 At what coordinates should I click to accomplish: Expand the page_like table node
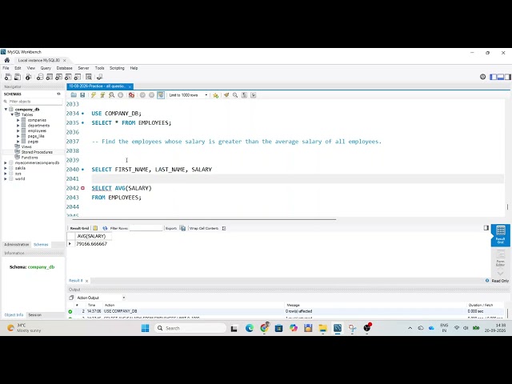18,136
